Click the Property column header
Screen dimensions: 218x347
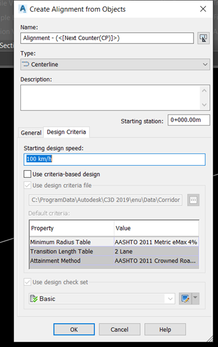(x=72, y=228)
